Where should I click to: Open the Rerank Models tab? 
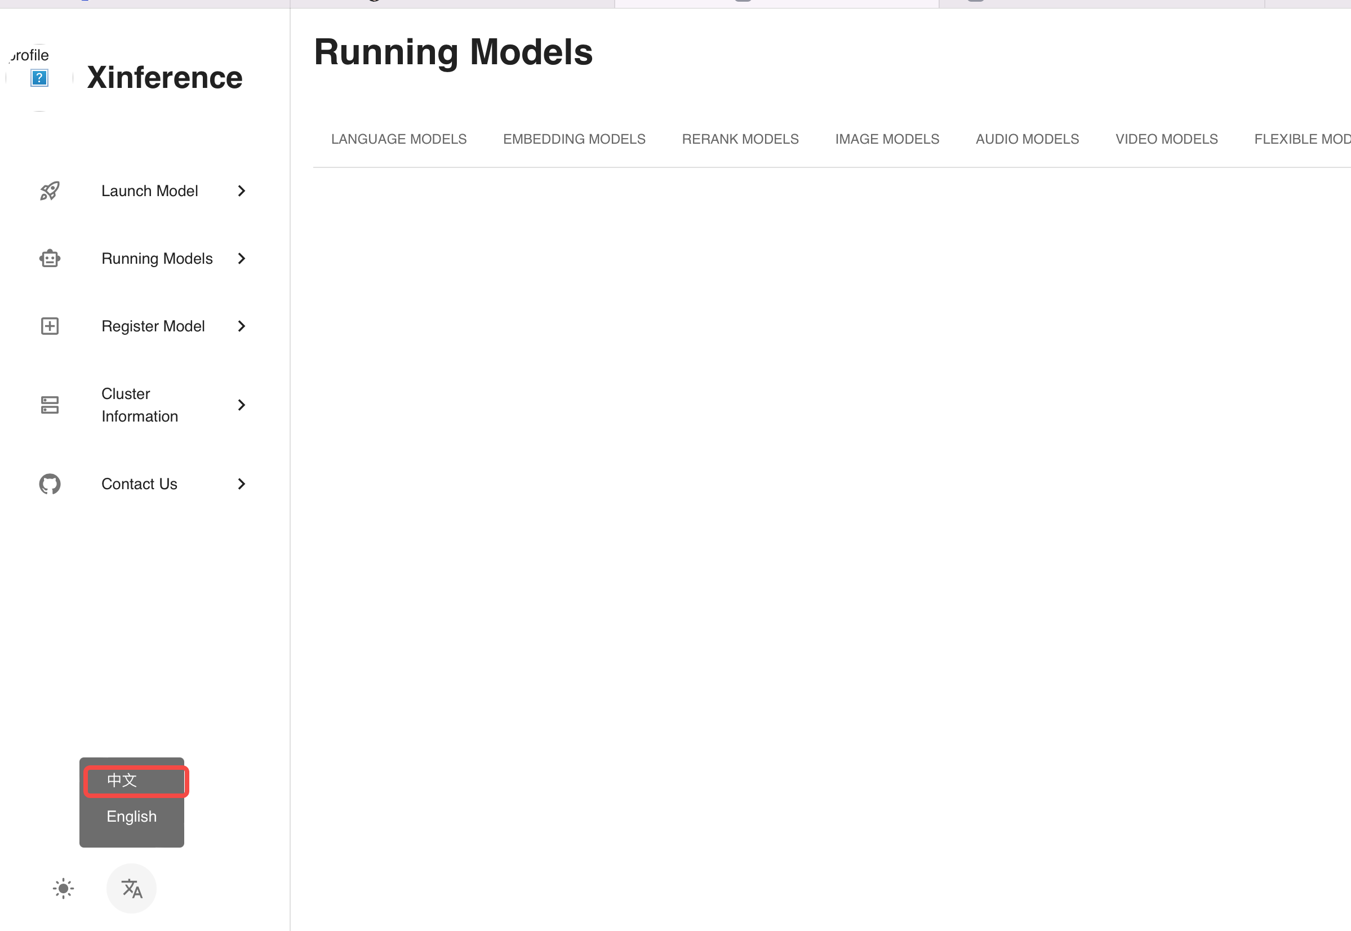point(740,139)
